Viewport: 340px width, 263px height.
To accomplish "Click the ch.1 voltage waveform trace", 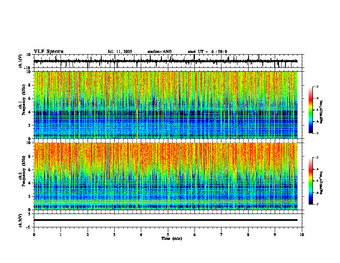I will (165, 61).
